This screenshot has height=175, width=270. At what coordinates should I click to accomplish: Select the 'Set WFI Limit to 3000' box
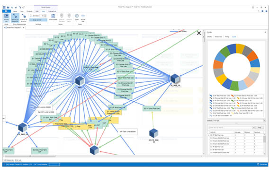click(x=46, y=112)
